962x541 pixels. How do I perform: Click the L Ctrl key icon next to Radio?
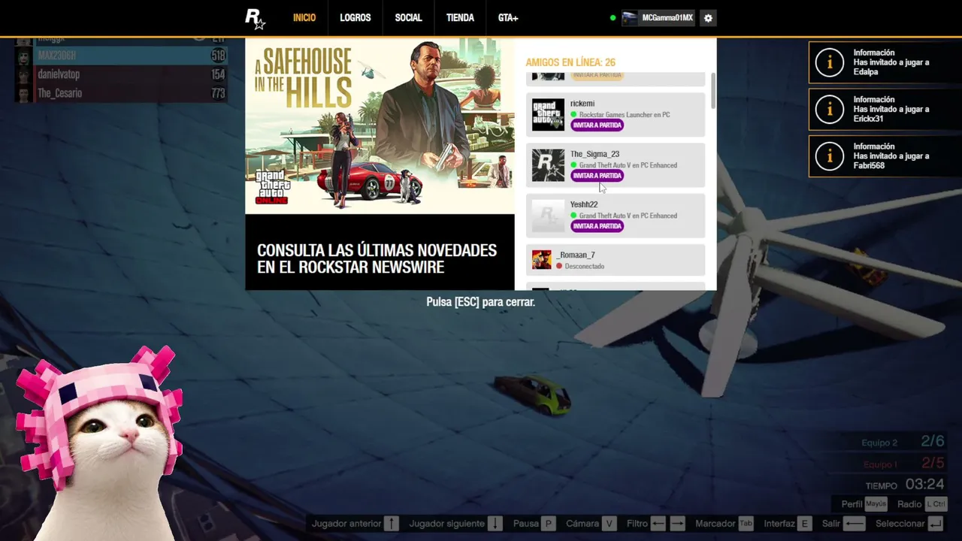pos(936,504)
